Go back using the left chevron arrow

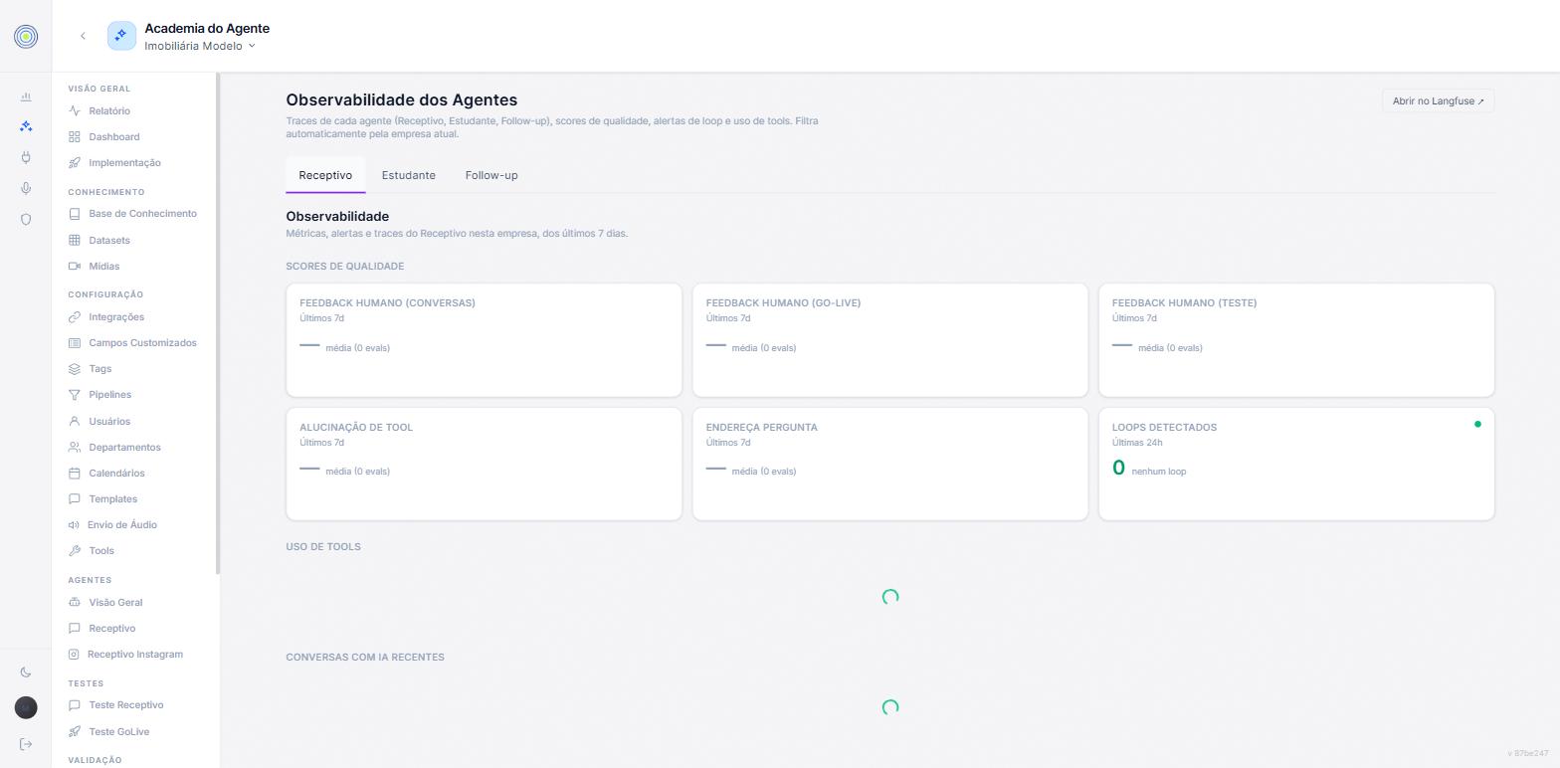pos(83,36)
